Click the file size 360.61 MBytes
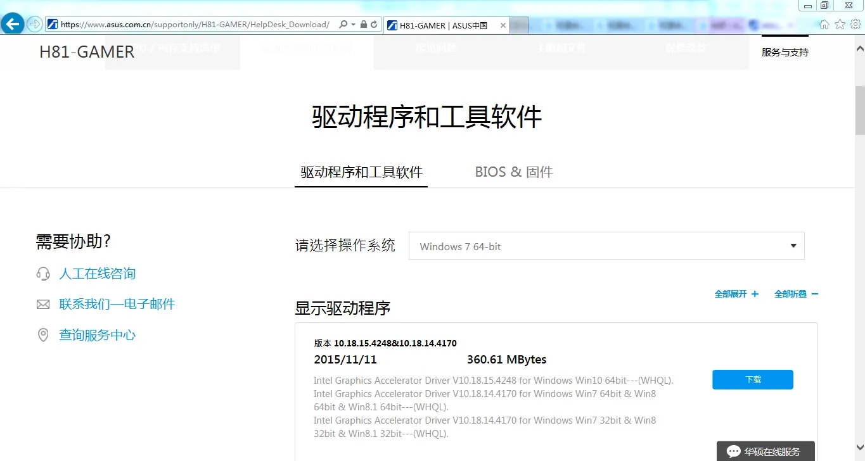Image resolution: width=865 pixels, height=461 pixels. pyautogui.click(x=506, y=360)
